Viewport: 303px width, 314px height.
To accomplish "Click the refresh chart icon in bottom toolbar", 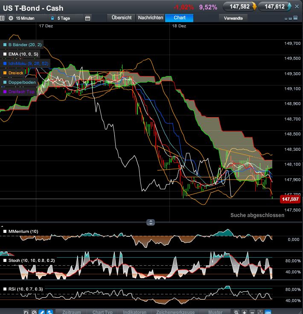I will [x=26, y=312].
